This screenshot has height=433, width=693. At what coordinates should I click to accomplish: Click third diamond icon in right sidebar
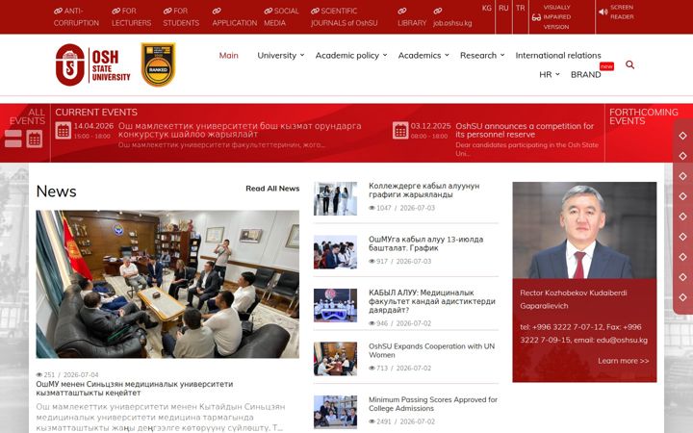pos(682,176)
